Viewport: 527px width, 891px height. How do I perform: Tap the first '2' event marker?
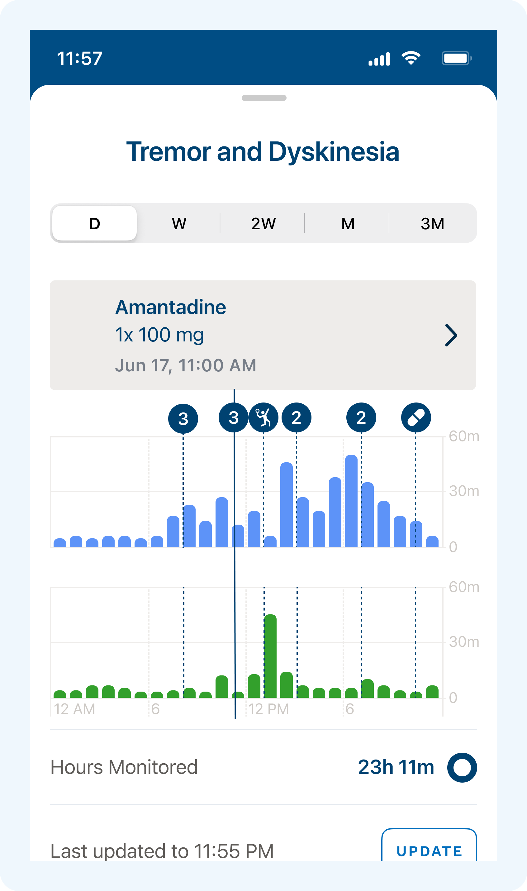pos(296,417)
